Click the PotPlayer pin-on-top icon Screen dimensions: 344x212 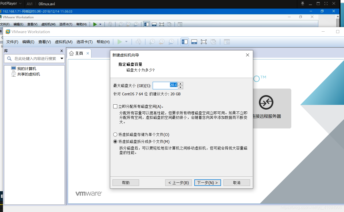(x=303, y=4)
